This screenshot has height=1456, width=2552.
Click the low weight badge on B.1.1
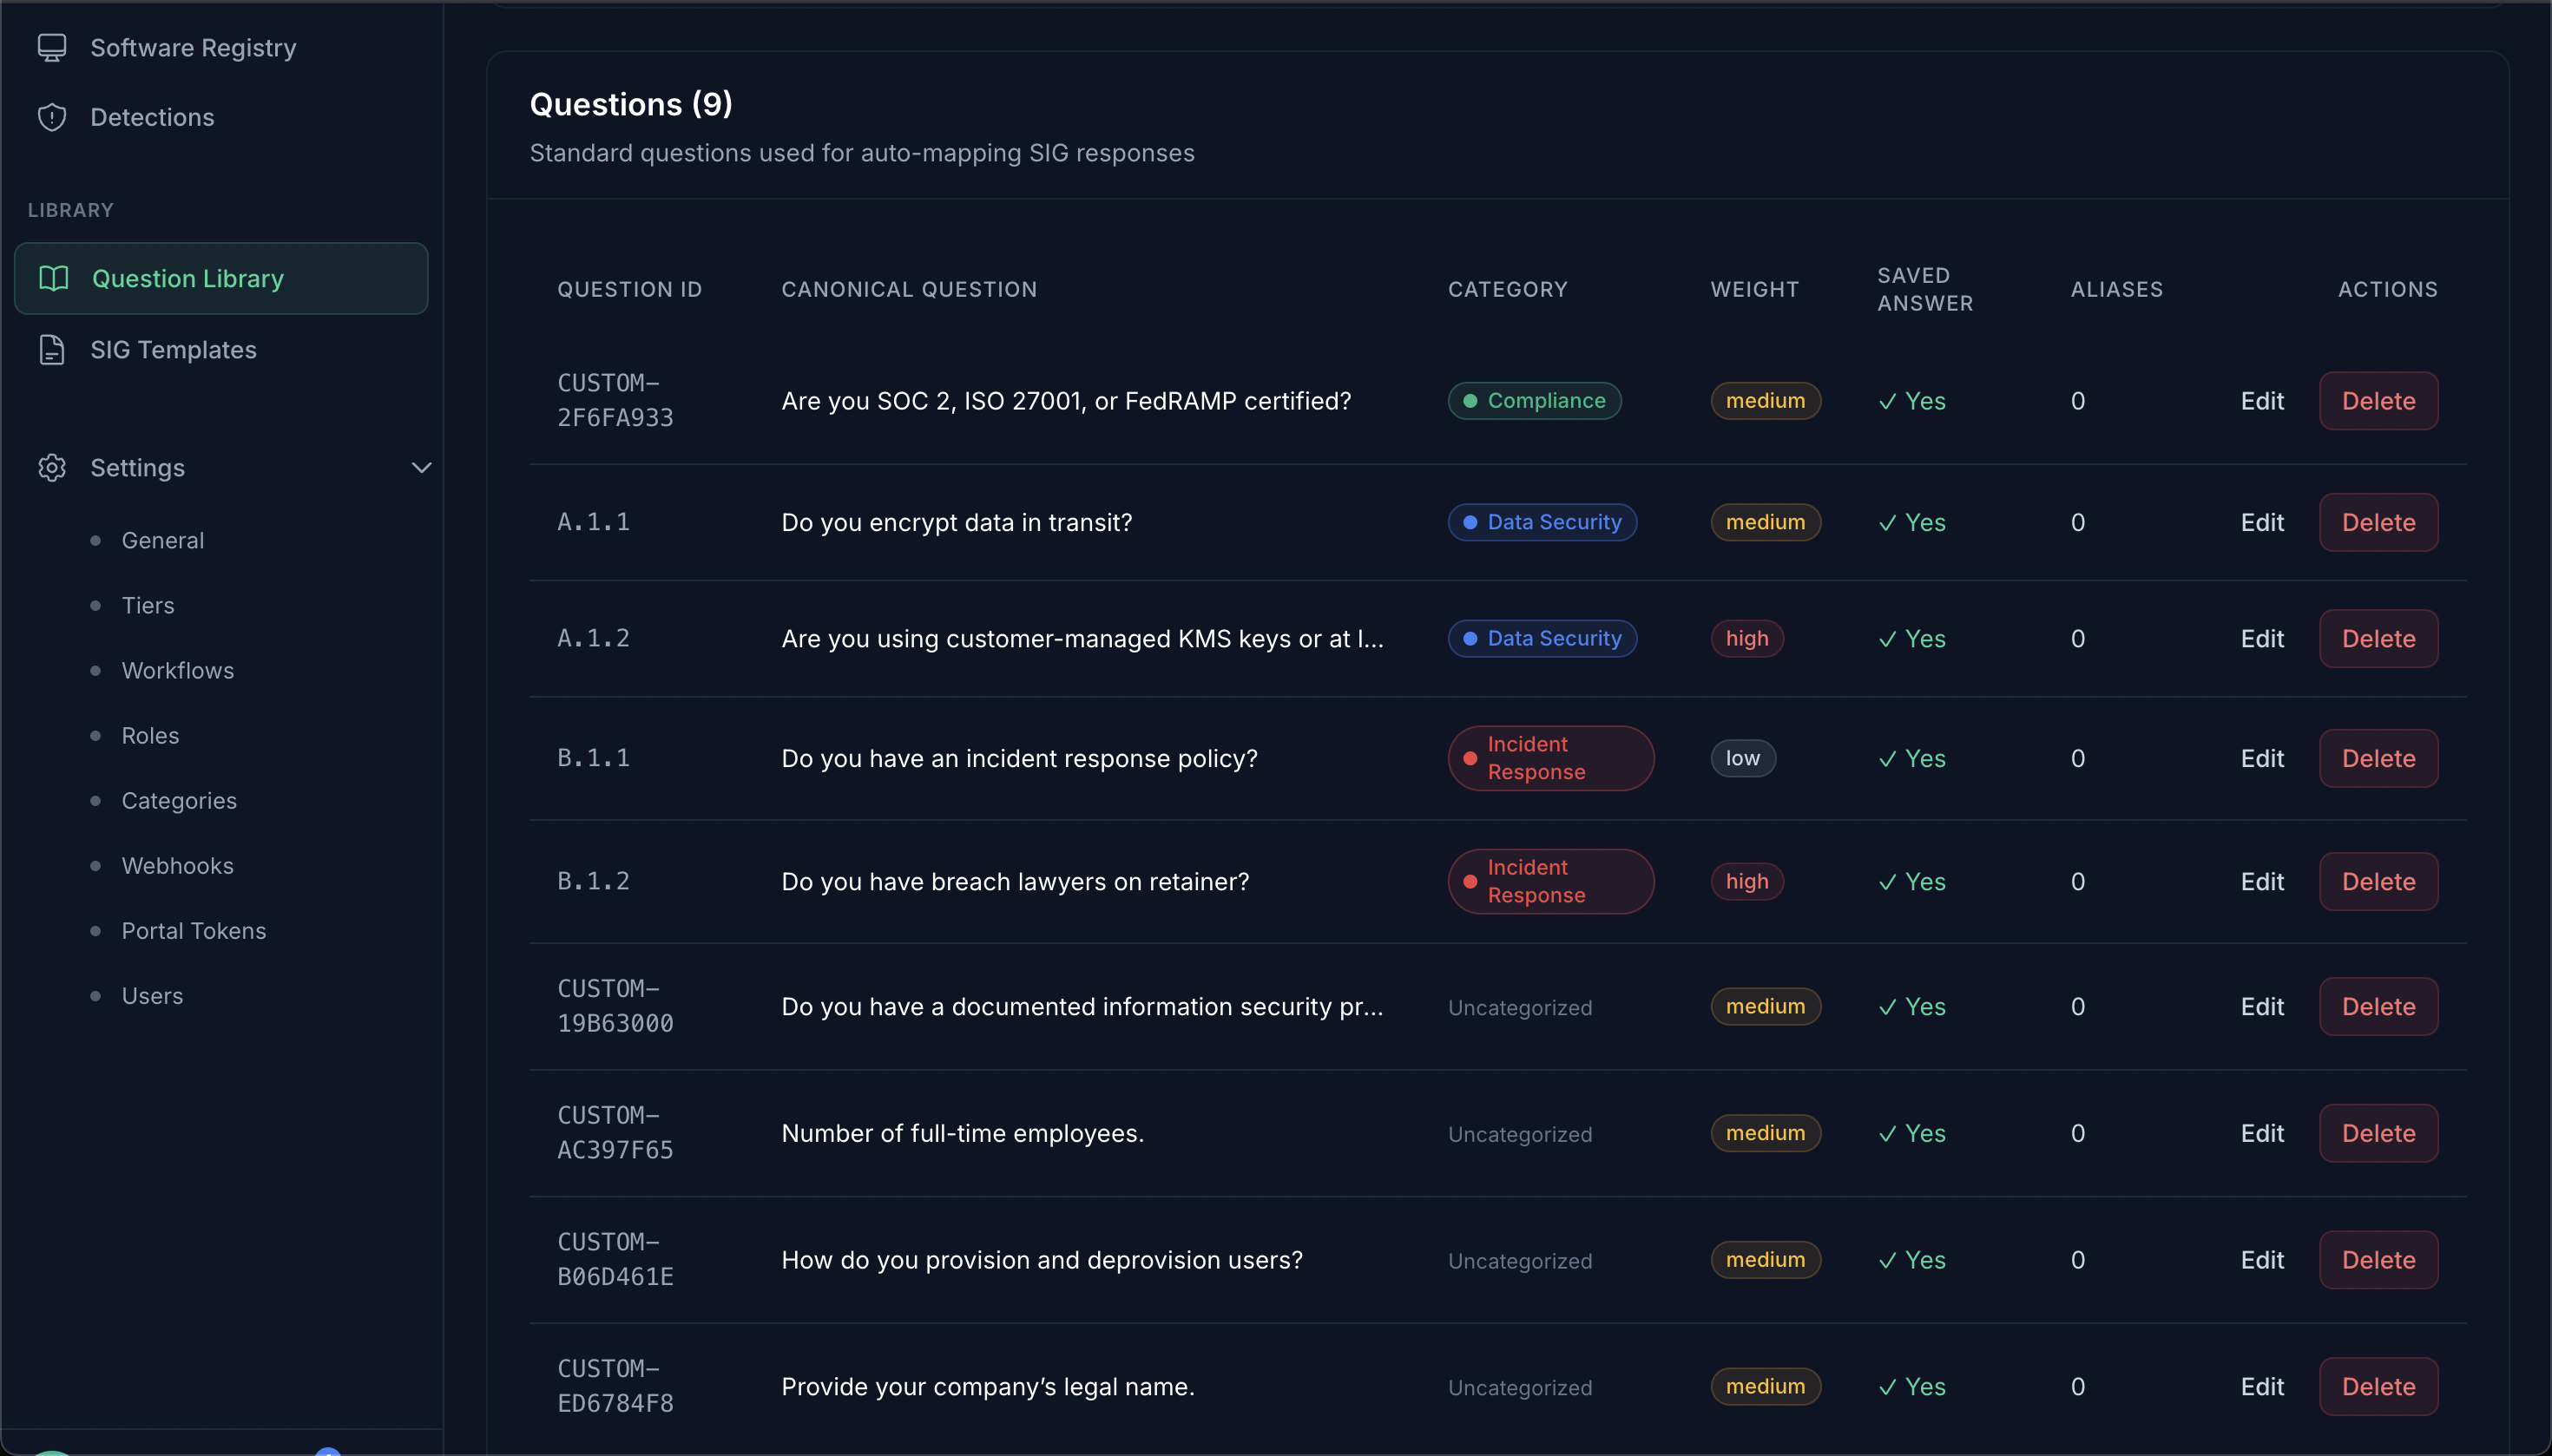click(x=1741, y=758)
